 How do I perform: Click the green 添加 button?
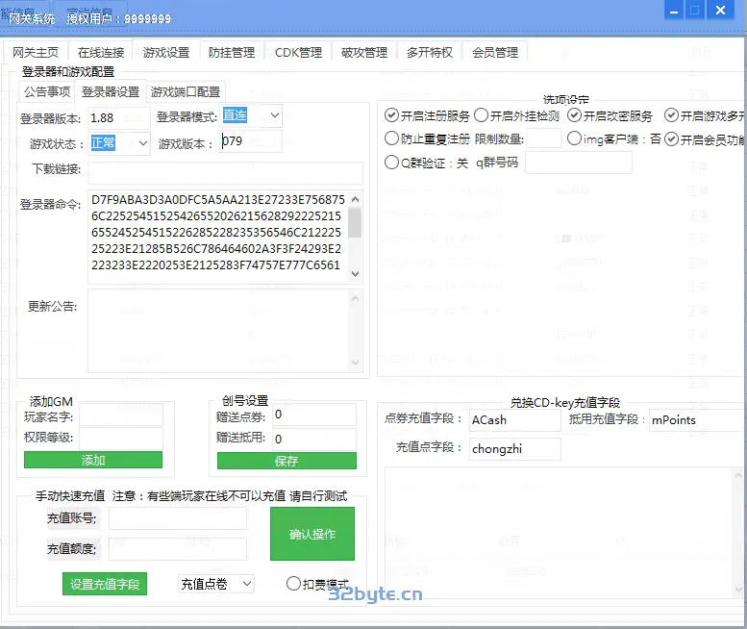coord(93,461)
